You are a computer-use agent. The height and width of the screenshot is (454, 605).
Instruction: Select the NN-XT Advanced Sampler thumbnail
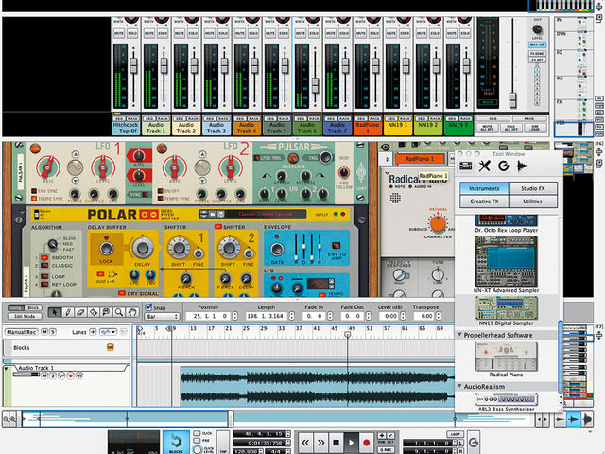507,262
